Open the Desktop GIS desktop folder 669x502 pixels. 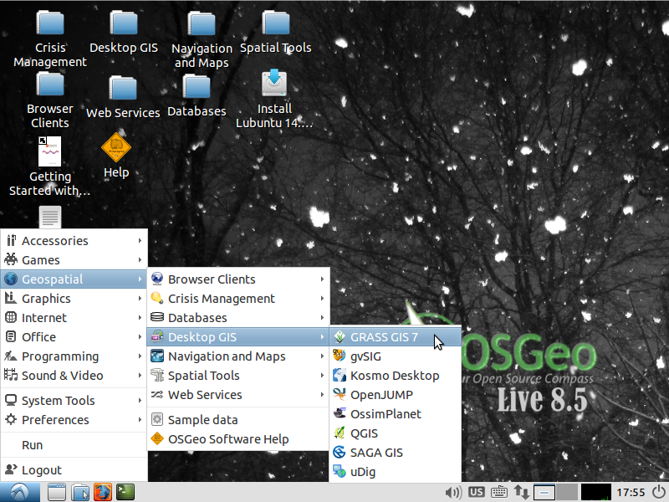pyautogui.click(x=124, y=23)
